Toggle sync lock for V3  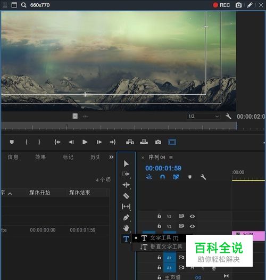point(181,216)
